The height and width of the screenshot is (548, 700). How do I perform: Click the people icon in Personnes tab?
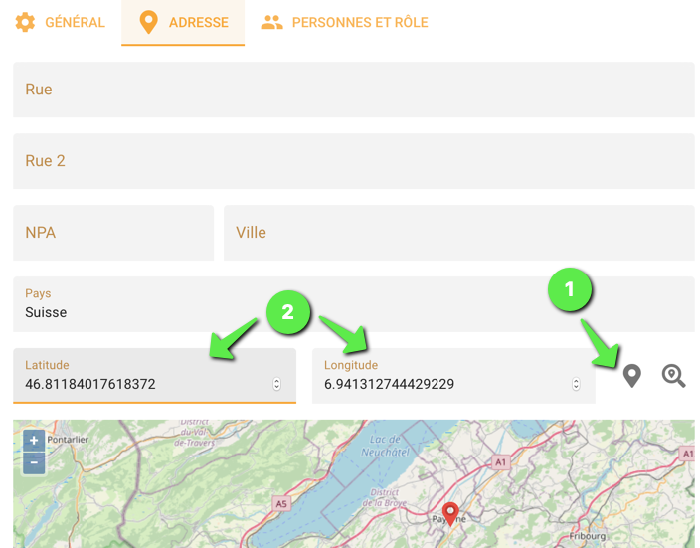coord(271,22)
